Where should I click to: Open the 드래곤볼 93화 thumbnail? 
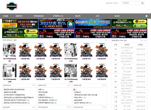[40, 50]
